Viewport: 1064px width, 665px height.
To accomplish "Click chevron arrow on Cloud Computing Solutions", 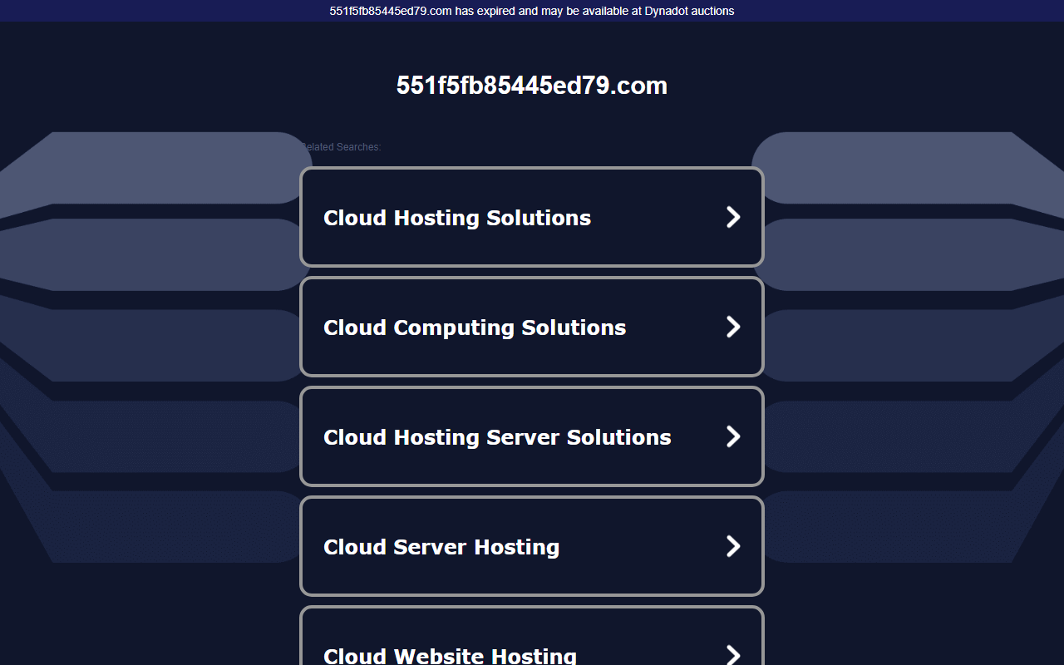I will pyautogui.click(x=733, y=327).
